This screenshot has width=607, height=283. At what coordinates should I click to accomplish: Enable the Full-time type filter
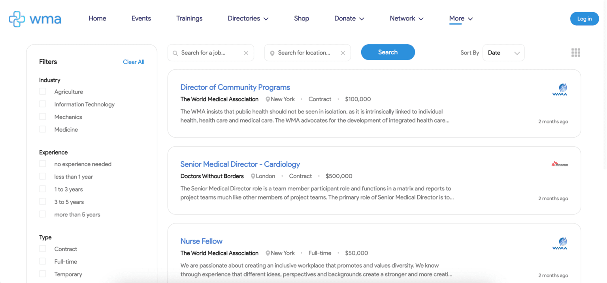(43, 261)
